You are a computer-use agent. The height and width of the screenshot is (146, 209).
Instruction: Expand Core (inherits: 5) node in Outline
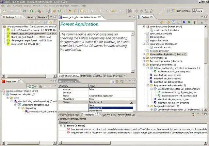[144, 58]
